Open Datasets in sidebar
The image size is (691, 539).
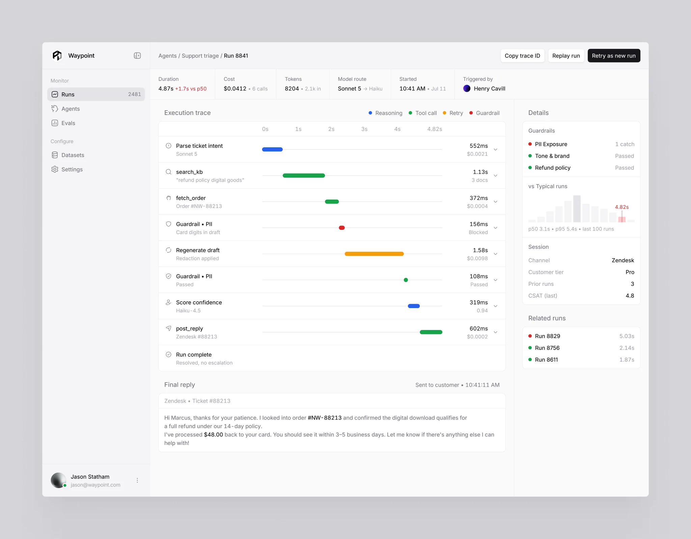tap(96, 155)
